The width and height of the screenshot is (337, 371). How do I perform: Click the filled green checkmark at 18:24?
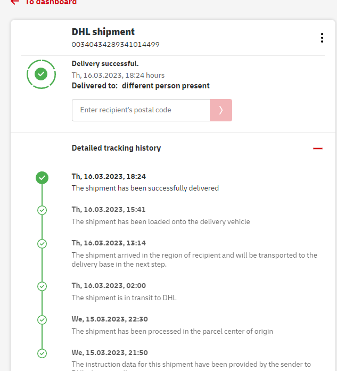pos(42,178)
